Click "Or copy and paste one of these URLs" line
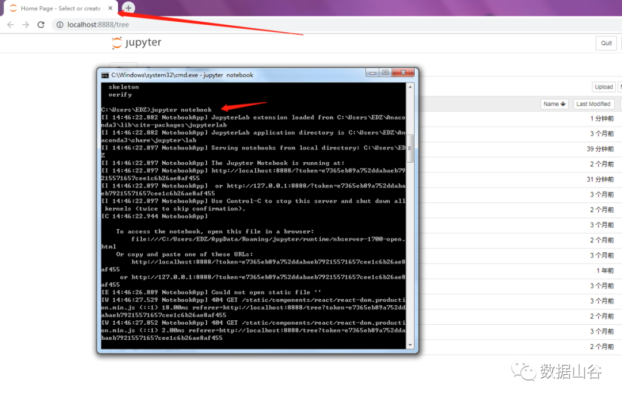The height and width of the screenshot is (399, 622). (x=184, y=255)
